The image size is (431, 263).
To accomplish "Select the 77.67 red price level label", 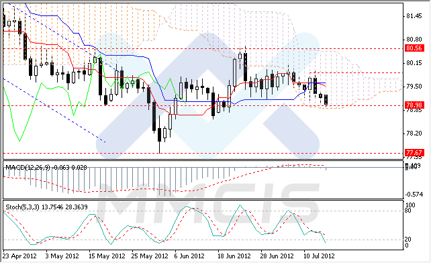I will tap(414, 152).
